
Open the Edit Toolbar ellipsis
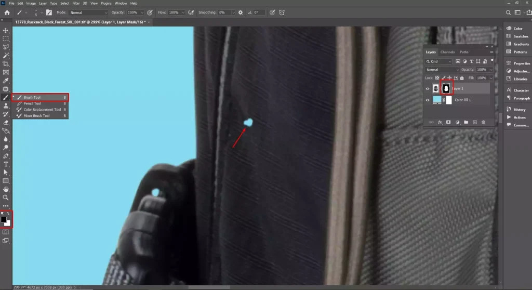pos(6,206)
